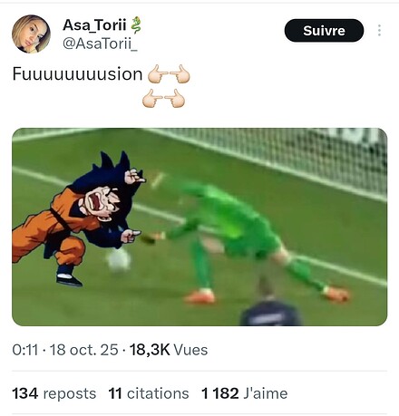Click the dragon emoji beside Asa_Torii name
This screenshot has height=416, width=399.
(136, 24)
